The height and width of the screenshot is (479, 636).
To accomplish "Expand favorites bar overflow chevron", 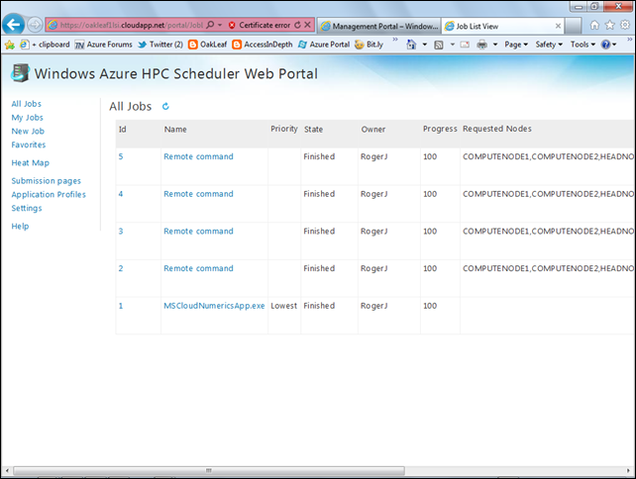I will (395, 40).
